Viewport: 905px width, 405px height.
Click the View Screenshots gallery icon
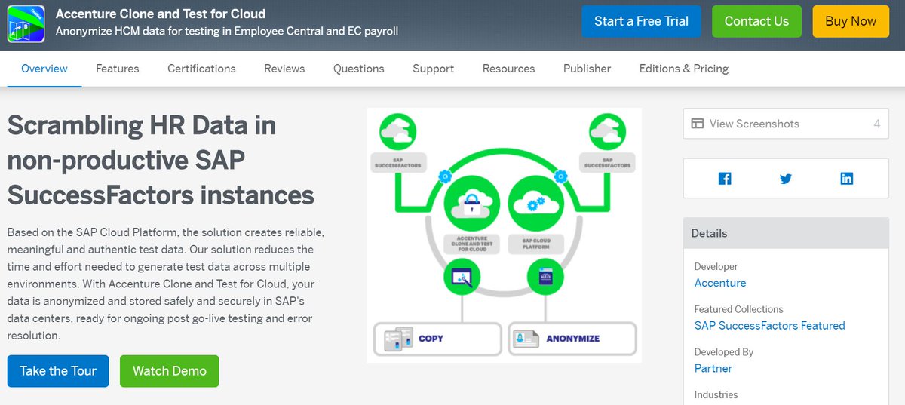pyautogui.click(x=698, y=124)
